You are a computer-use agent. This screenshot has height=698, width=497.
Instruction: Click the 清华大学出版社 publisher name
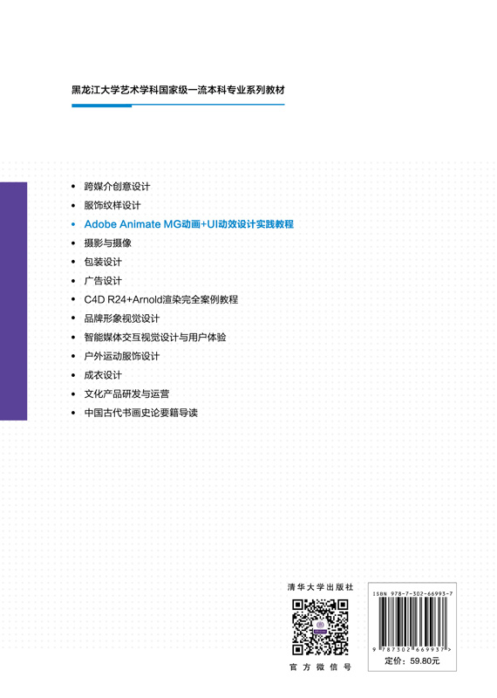click(320, 587)
